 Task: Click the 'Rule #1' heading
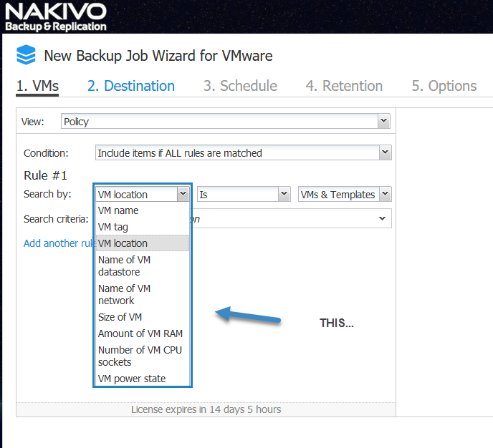[x=45, y=175]
